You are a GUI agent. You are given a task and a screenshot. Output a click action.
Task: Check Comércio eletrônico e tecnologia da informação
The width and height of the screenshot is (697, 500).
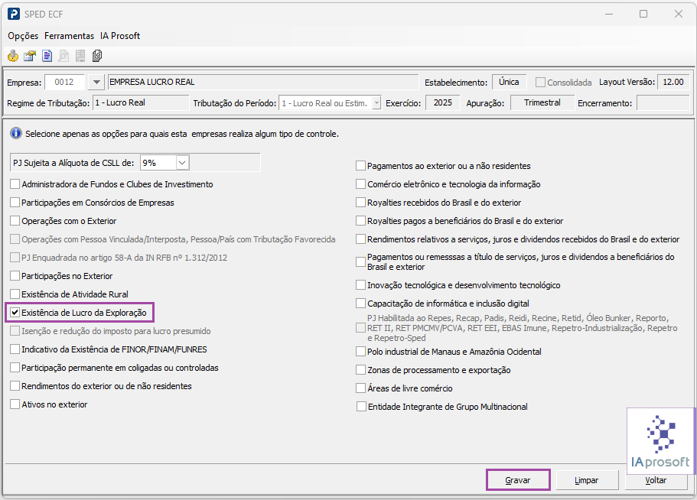[360, 183]
